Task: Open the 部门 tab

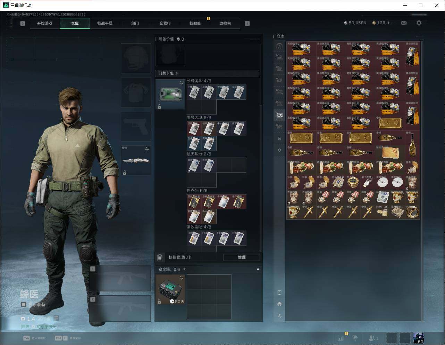Action: point(135,23)
